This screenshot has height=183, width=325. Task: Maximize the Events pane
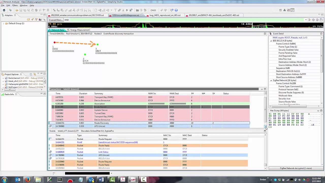click(x=265, y=131)
